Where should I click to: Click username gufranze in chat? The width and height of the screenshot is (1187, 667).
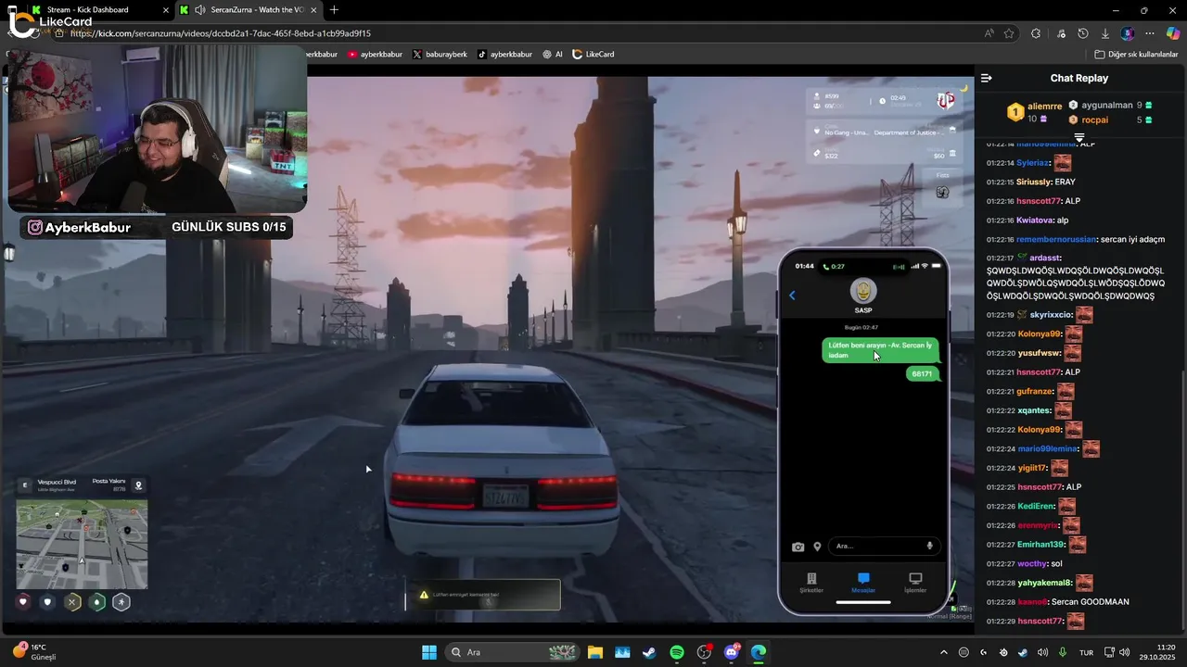[x=1035, y=392]
